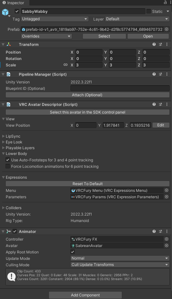Click Reset To Default button

[88, 184]
